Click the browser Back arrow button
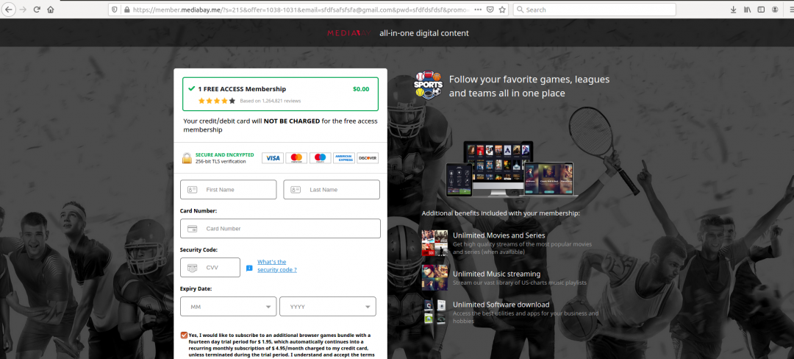The height and width of the screenshot is (359, 794). pos(10,10)
